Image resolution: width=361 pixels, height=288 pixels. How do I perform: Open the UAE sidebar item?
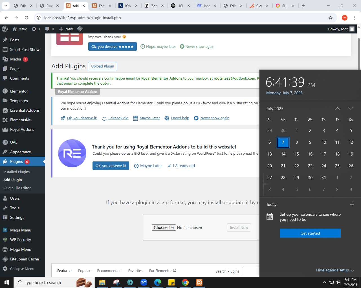point(14,142)
